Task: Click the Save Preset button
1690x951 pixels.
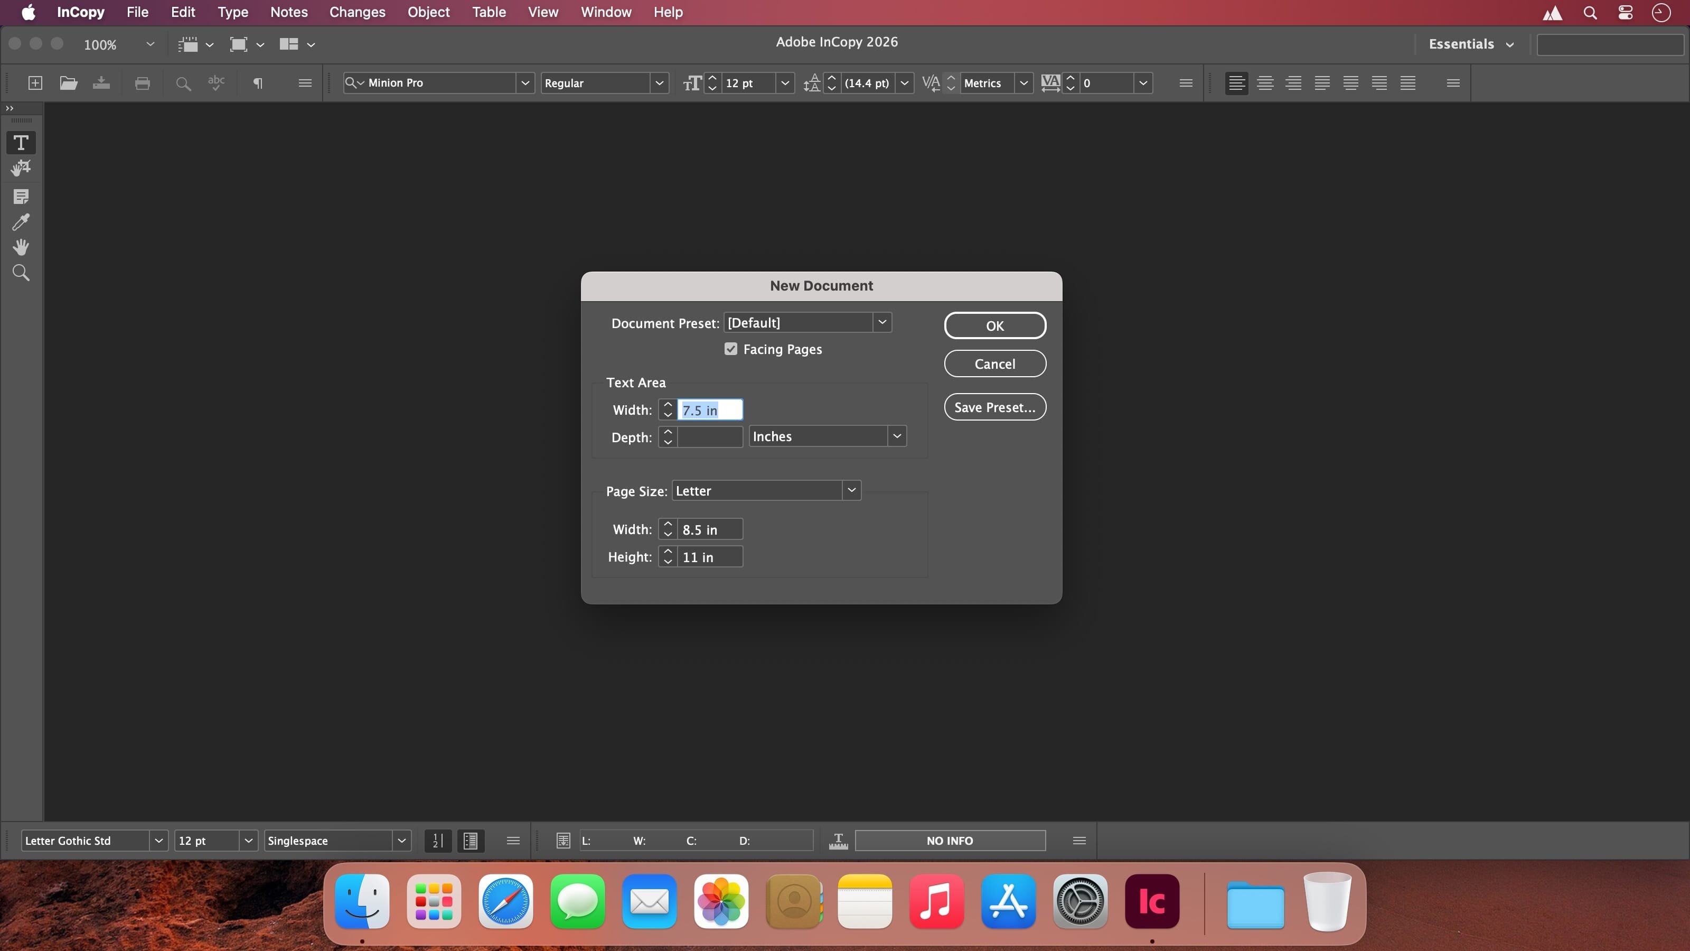Action: click(x=994, y=407)
